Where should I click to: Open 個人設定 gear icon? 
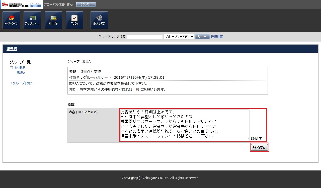(x=99, y=20)
